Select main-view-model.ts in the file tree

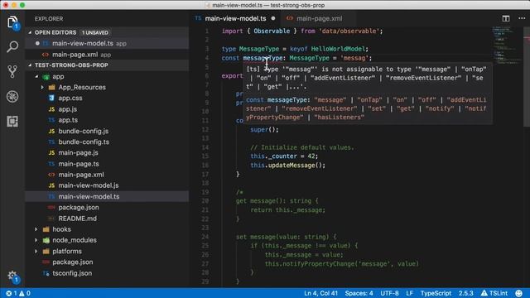coord(107,196)
